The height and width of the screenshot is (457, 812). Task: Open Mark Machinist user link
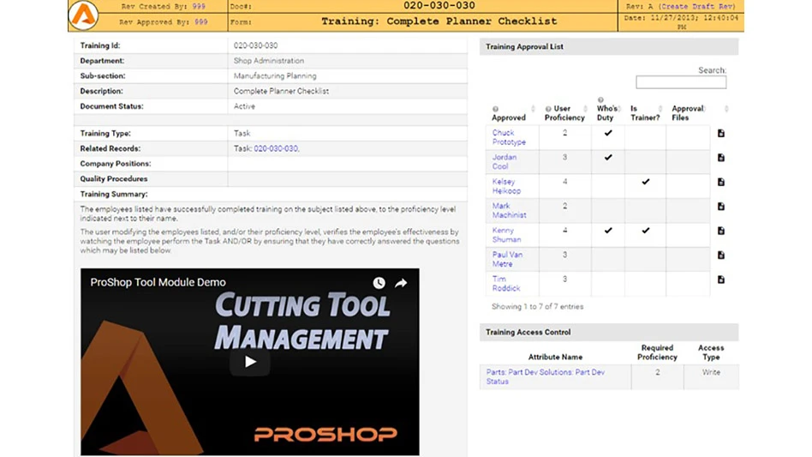pyautogui.click(x=509, y=210)
